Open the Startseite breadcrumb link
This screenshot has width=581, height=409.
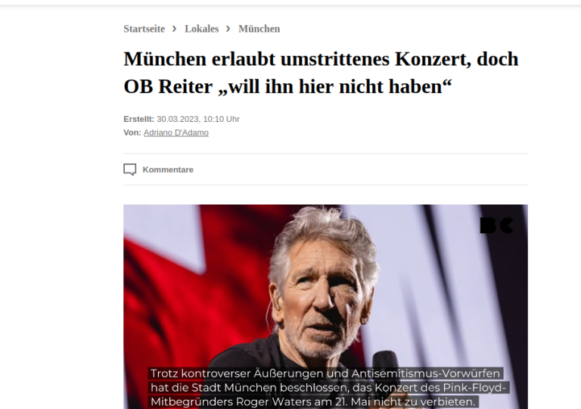tap(144, 29)
